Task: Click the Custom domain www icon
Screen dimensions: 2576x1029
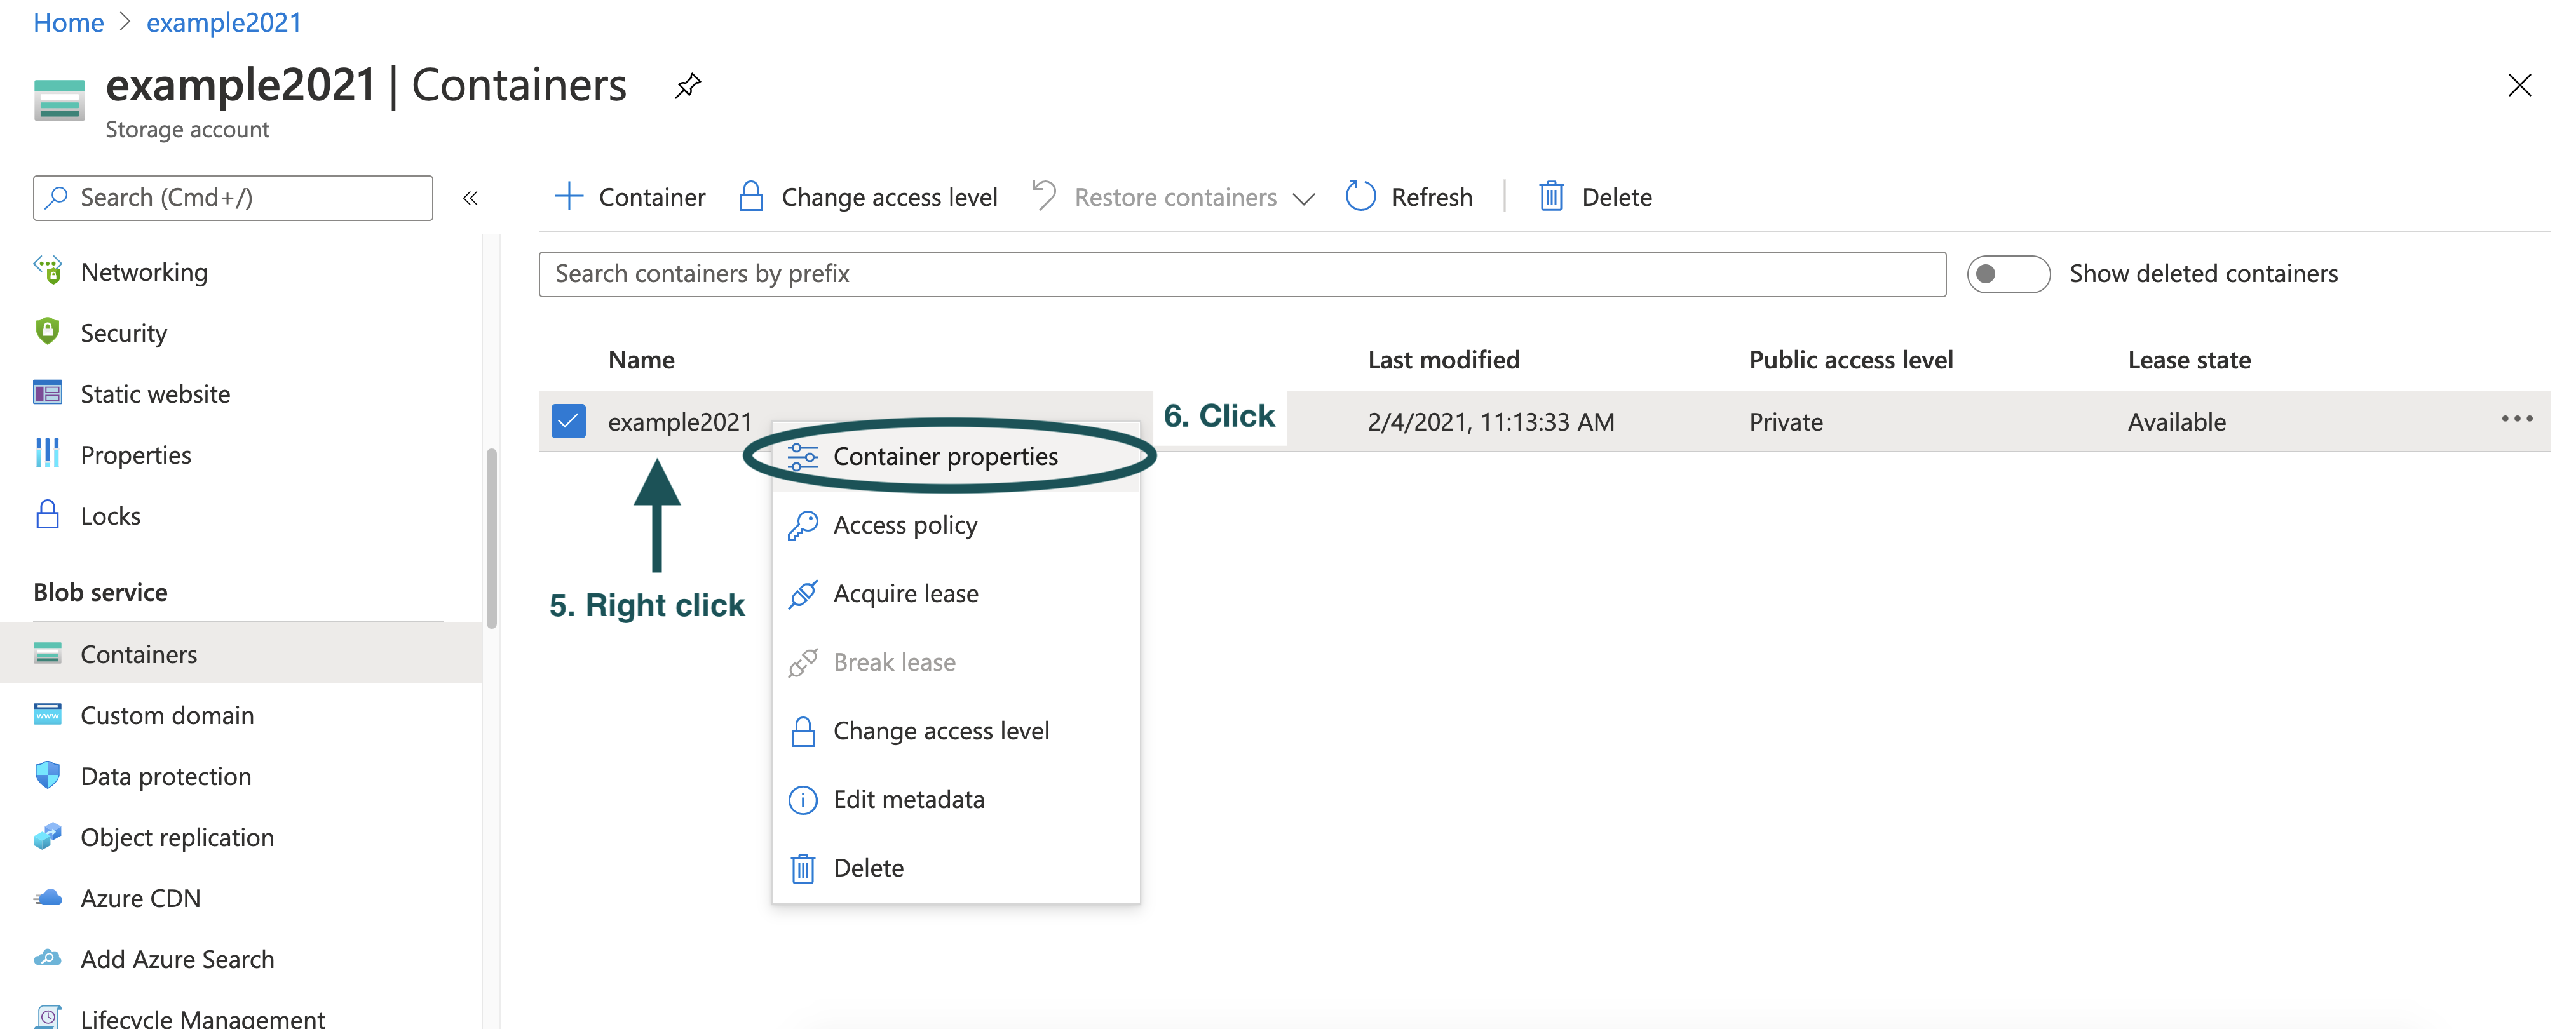Action: (x=47, y=714)
